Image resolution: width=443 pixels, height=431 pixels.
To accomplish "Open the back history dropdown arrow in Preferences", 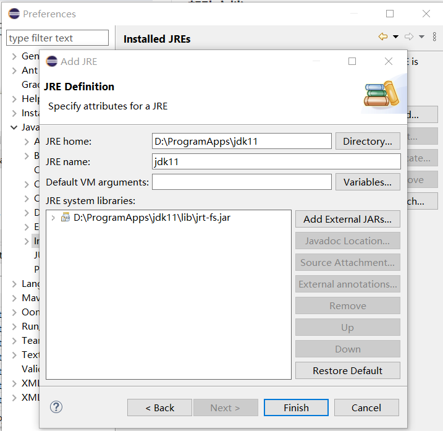I will pos(396,36).
